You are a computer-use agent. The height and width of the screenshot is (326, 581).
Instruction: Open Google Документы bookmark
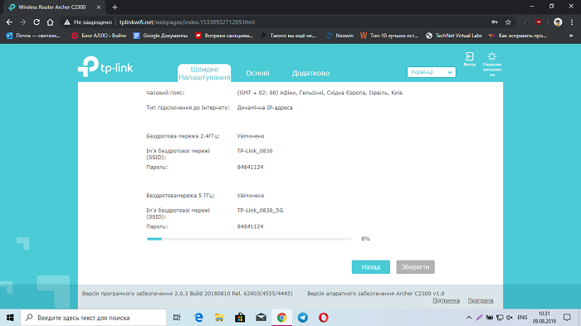point(161,36)
